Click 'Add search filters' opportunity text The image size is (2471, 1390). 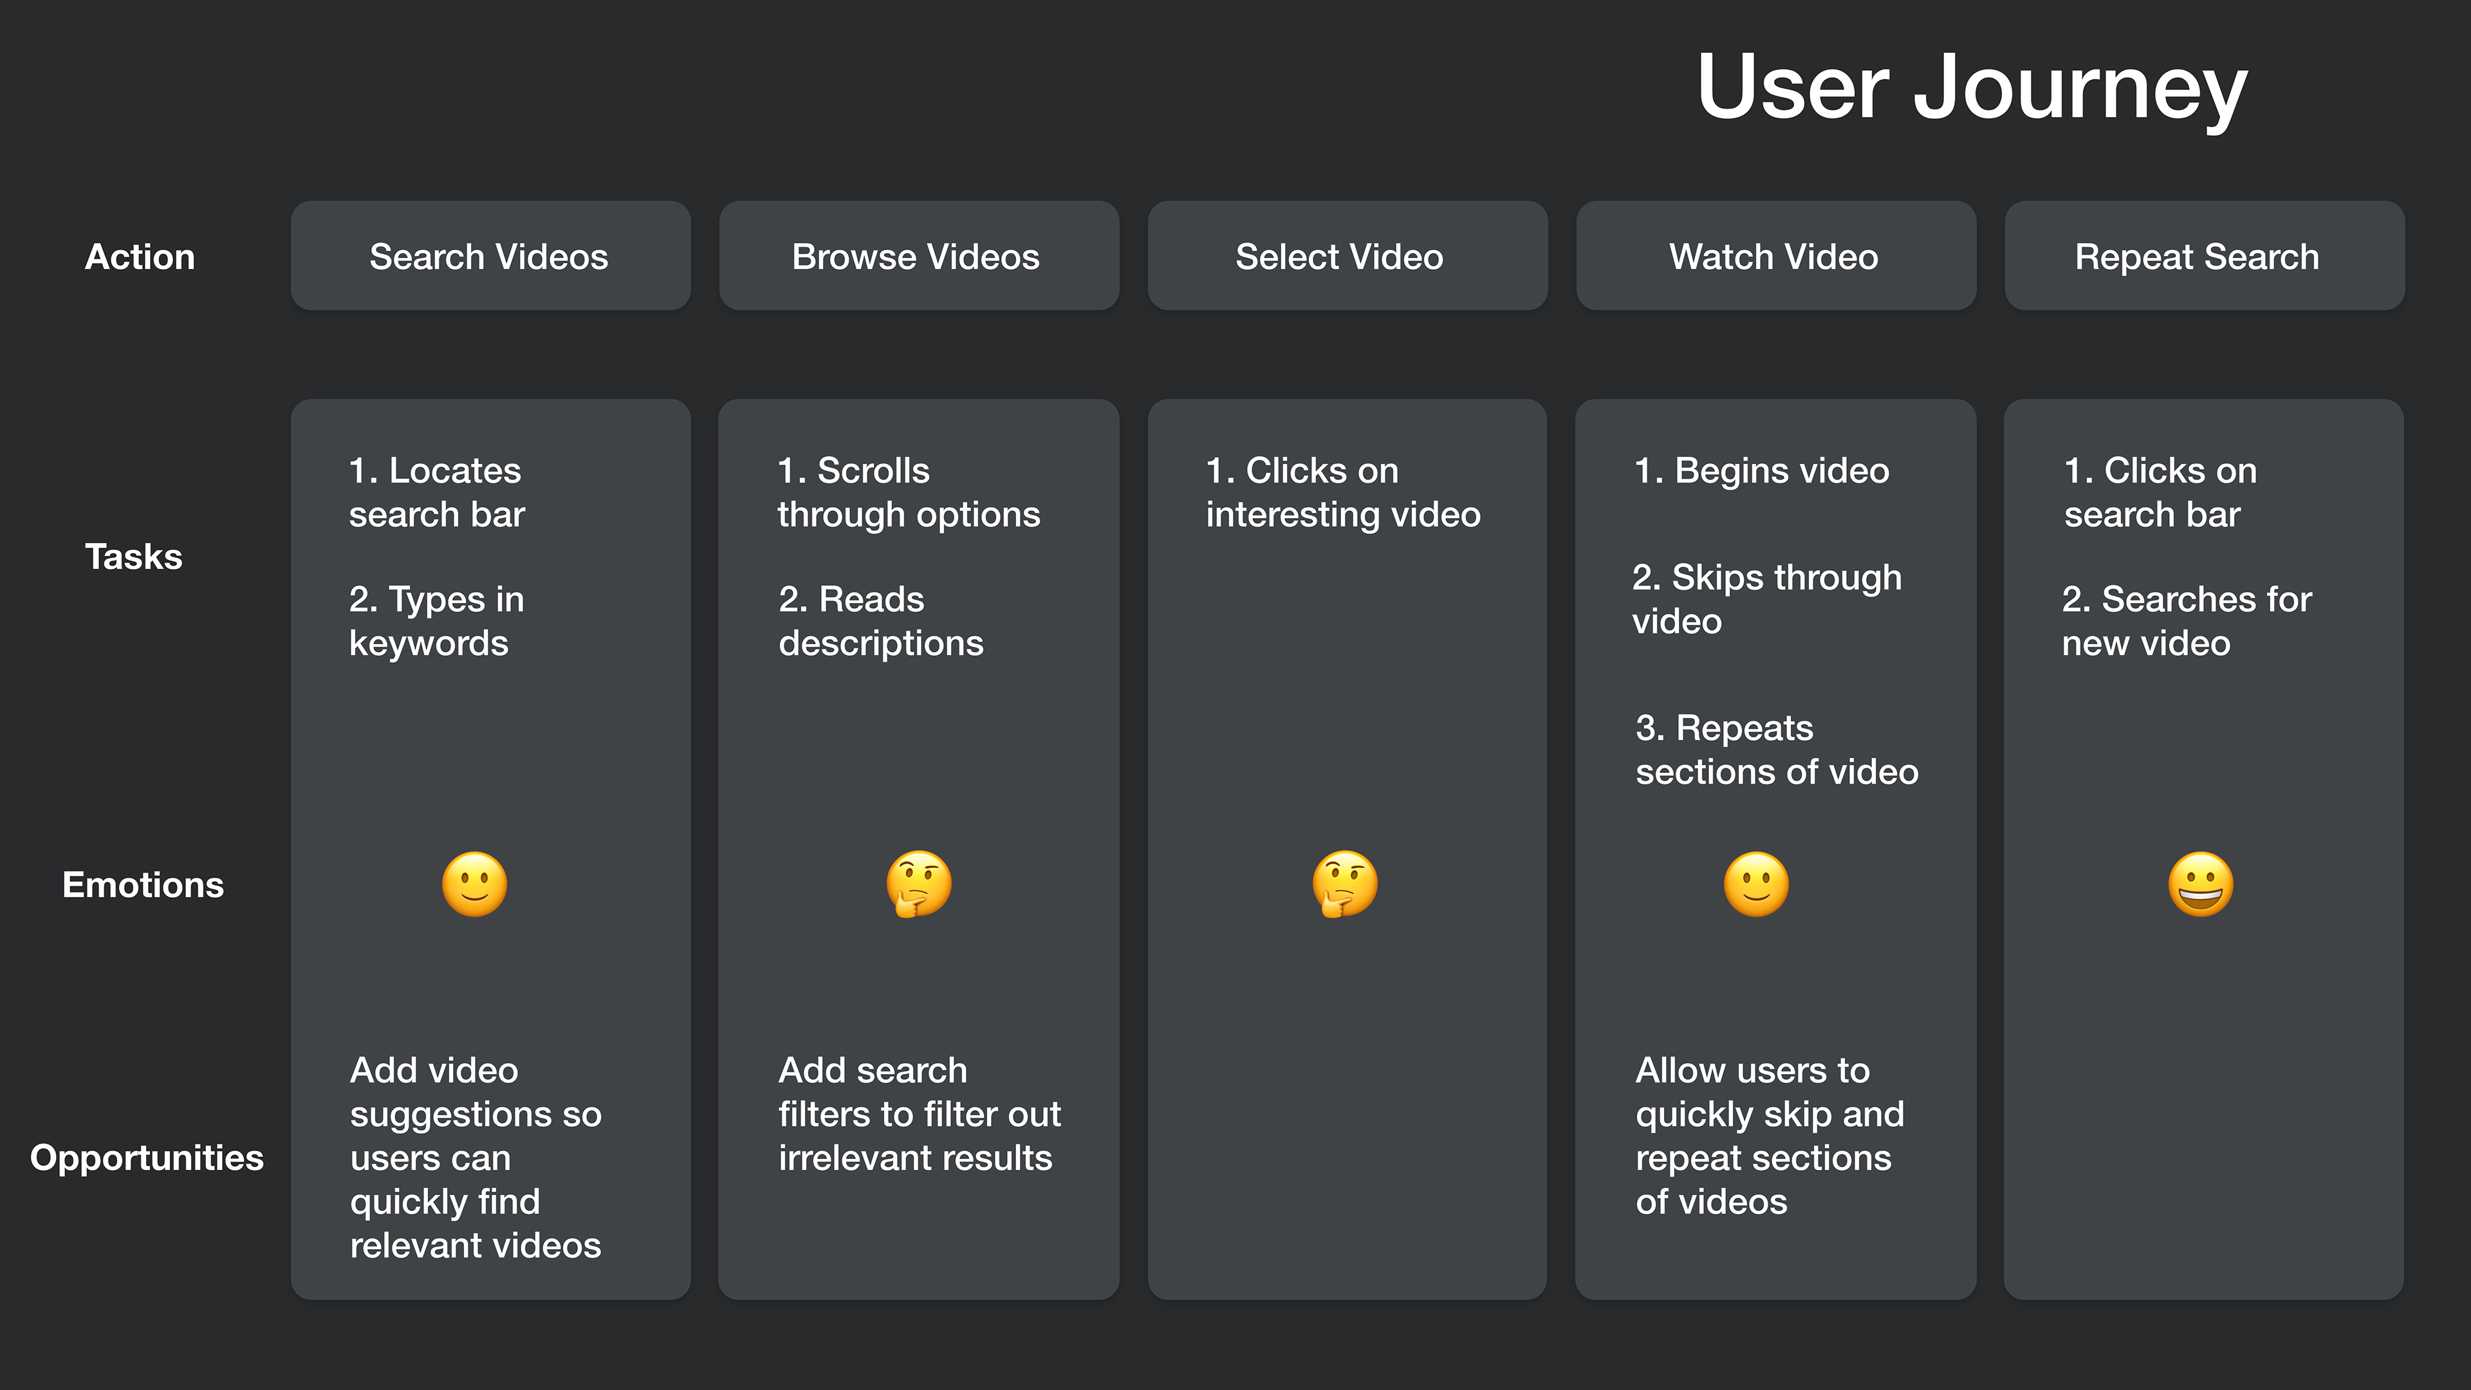click(x=918, y=1113)
